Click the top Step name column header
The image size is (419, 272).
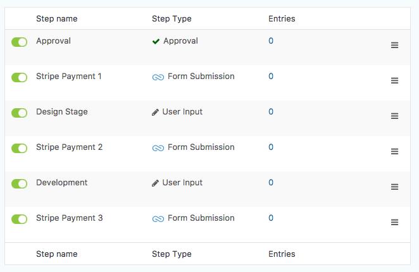(x=56, y=19)
